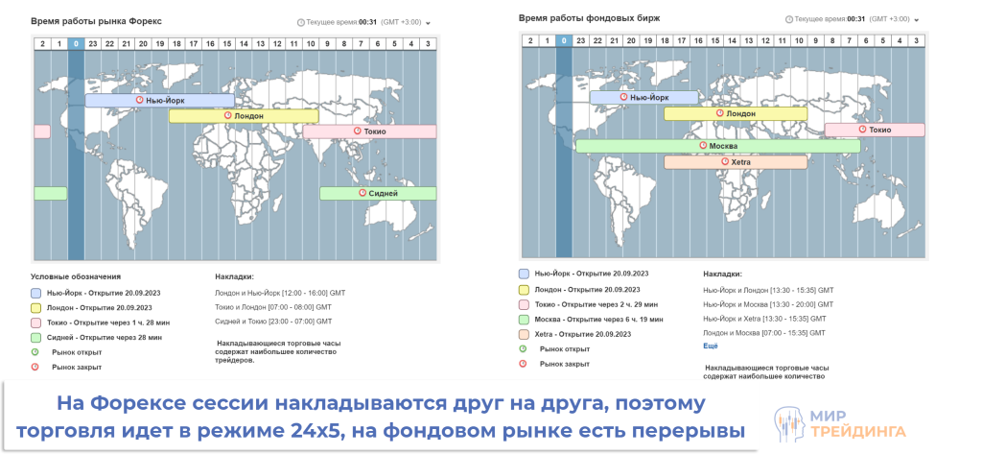Click pink Токио session bar on stock exchange map
The width and height of the screenshot is (982, 454).
874,130
